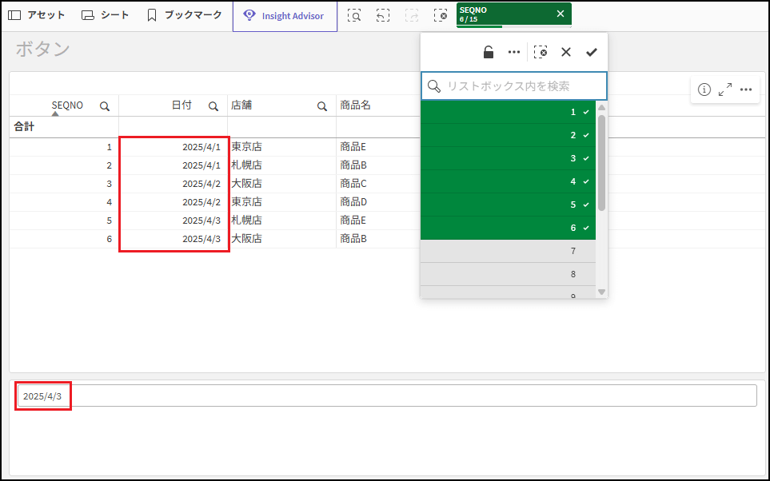Click the 商品名 column header
The width and height of the screenshot is (770, 481).
356,105
